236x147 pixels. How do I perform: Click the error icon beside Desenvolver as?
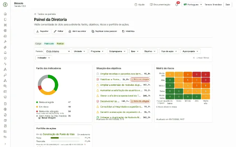98,101
